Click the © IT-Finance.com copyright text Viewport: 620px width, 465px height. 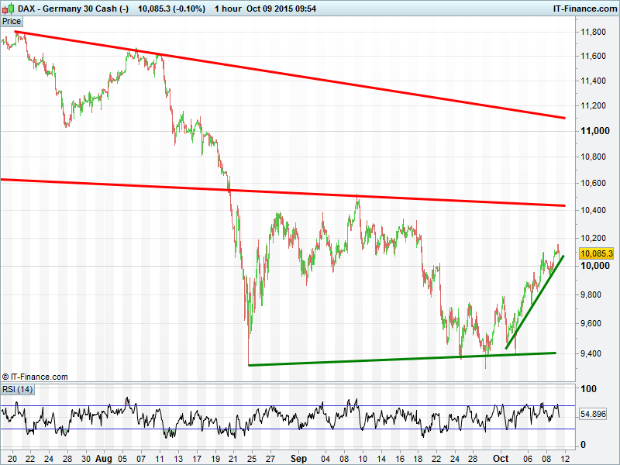coord(35,377)
